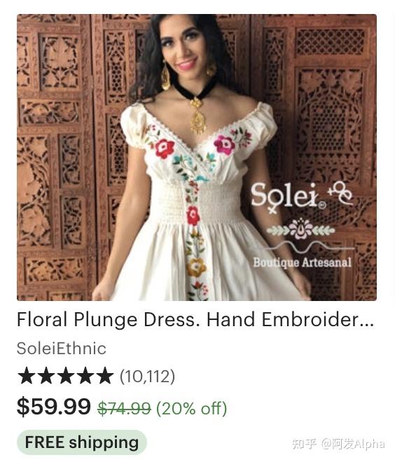Image resolution: width=395 pixels, height=462 pixels.
Task: Click the first star in the rating
Action: [x=26, y=376]
